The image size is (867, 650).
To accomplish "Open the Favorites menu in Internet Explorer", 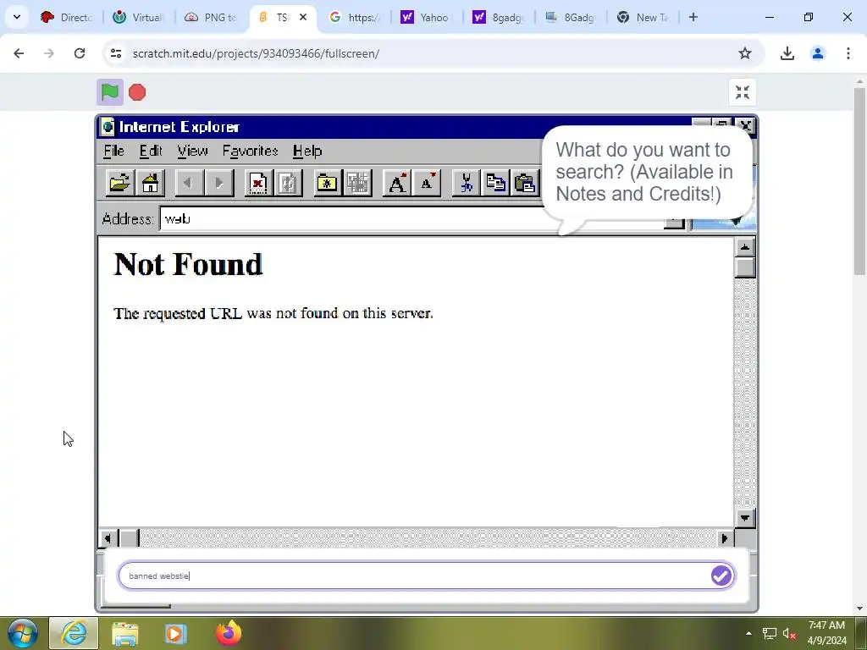I will click(x=250, y=151).
